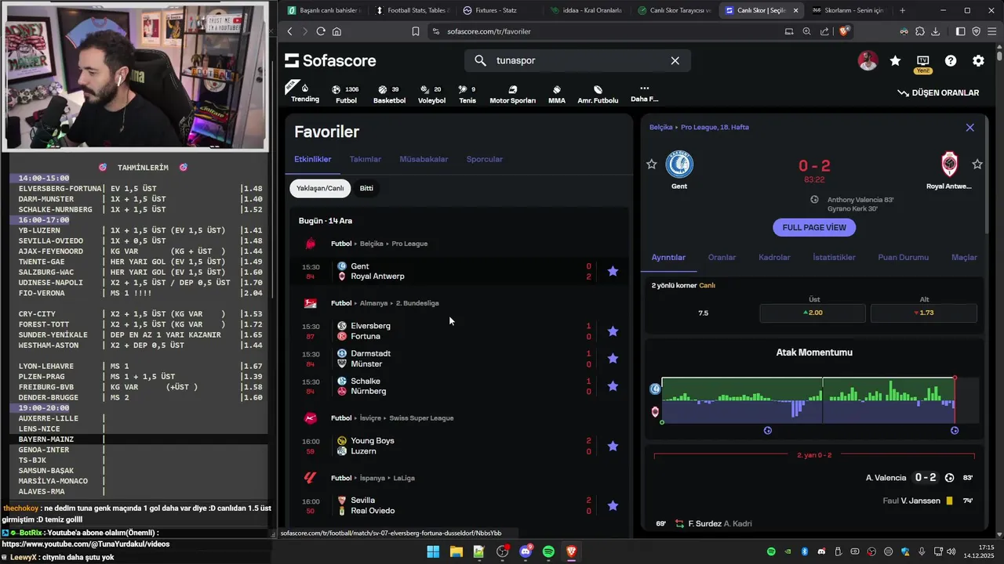Open the Düşen Oranlar link
The height and width of the screenshot is (564, 1004).
(938, 92)
